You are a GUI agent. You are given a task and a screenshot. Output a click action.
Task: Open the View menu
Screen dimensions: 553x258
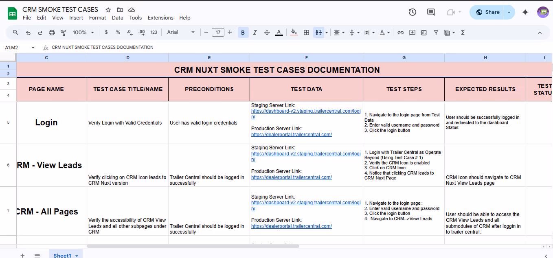pyautogui.click(x=58, y=18)
